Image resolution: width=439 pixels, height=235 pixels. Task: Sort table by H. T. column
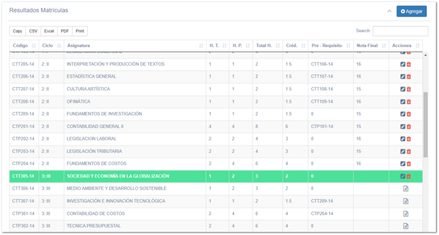point(217,45)
